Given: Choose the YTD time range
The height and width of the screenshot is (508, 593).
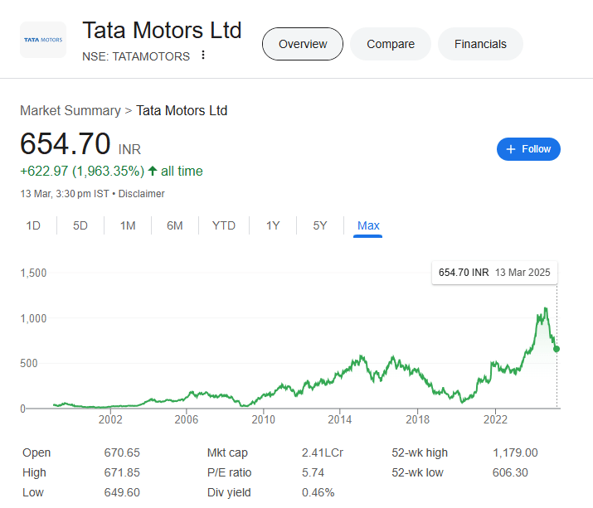Looking at the screenshot, I should pos(224,225).
